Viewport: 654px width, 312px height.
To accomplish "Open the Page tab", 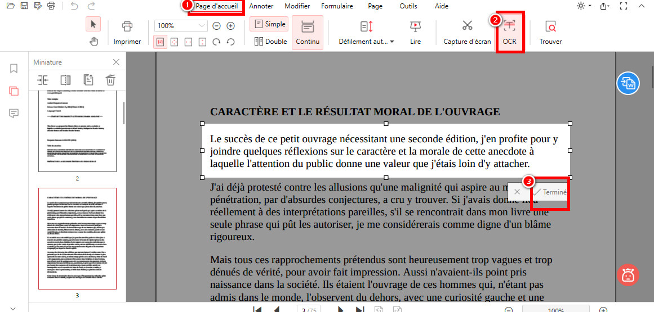I will tap(375, 6).
